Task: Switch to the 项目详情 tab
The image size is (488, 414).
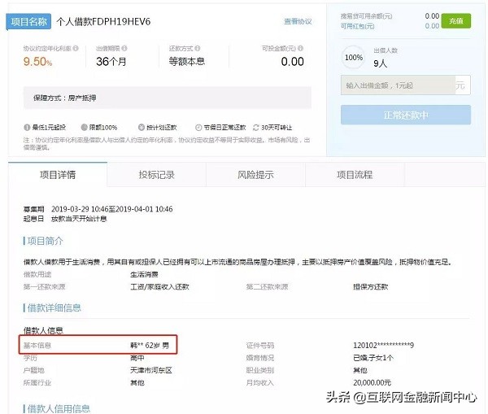Action: 58,175
